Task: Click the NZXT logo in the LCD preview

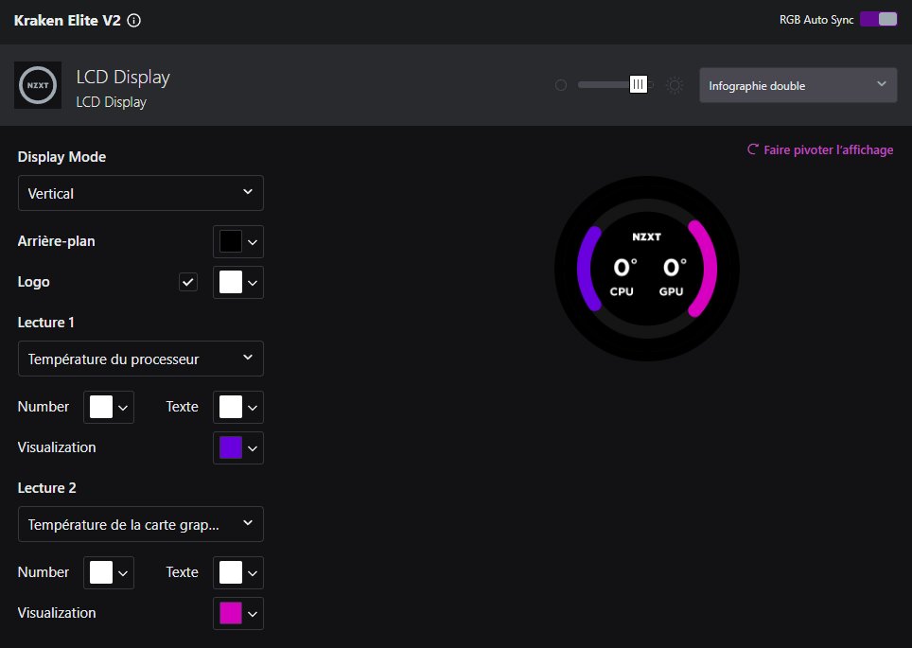Action: [647, 236]
